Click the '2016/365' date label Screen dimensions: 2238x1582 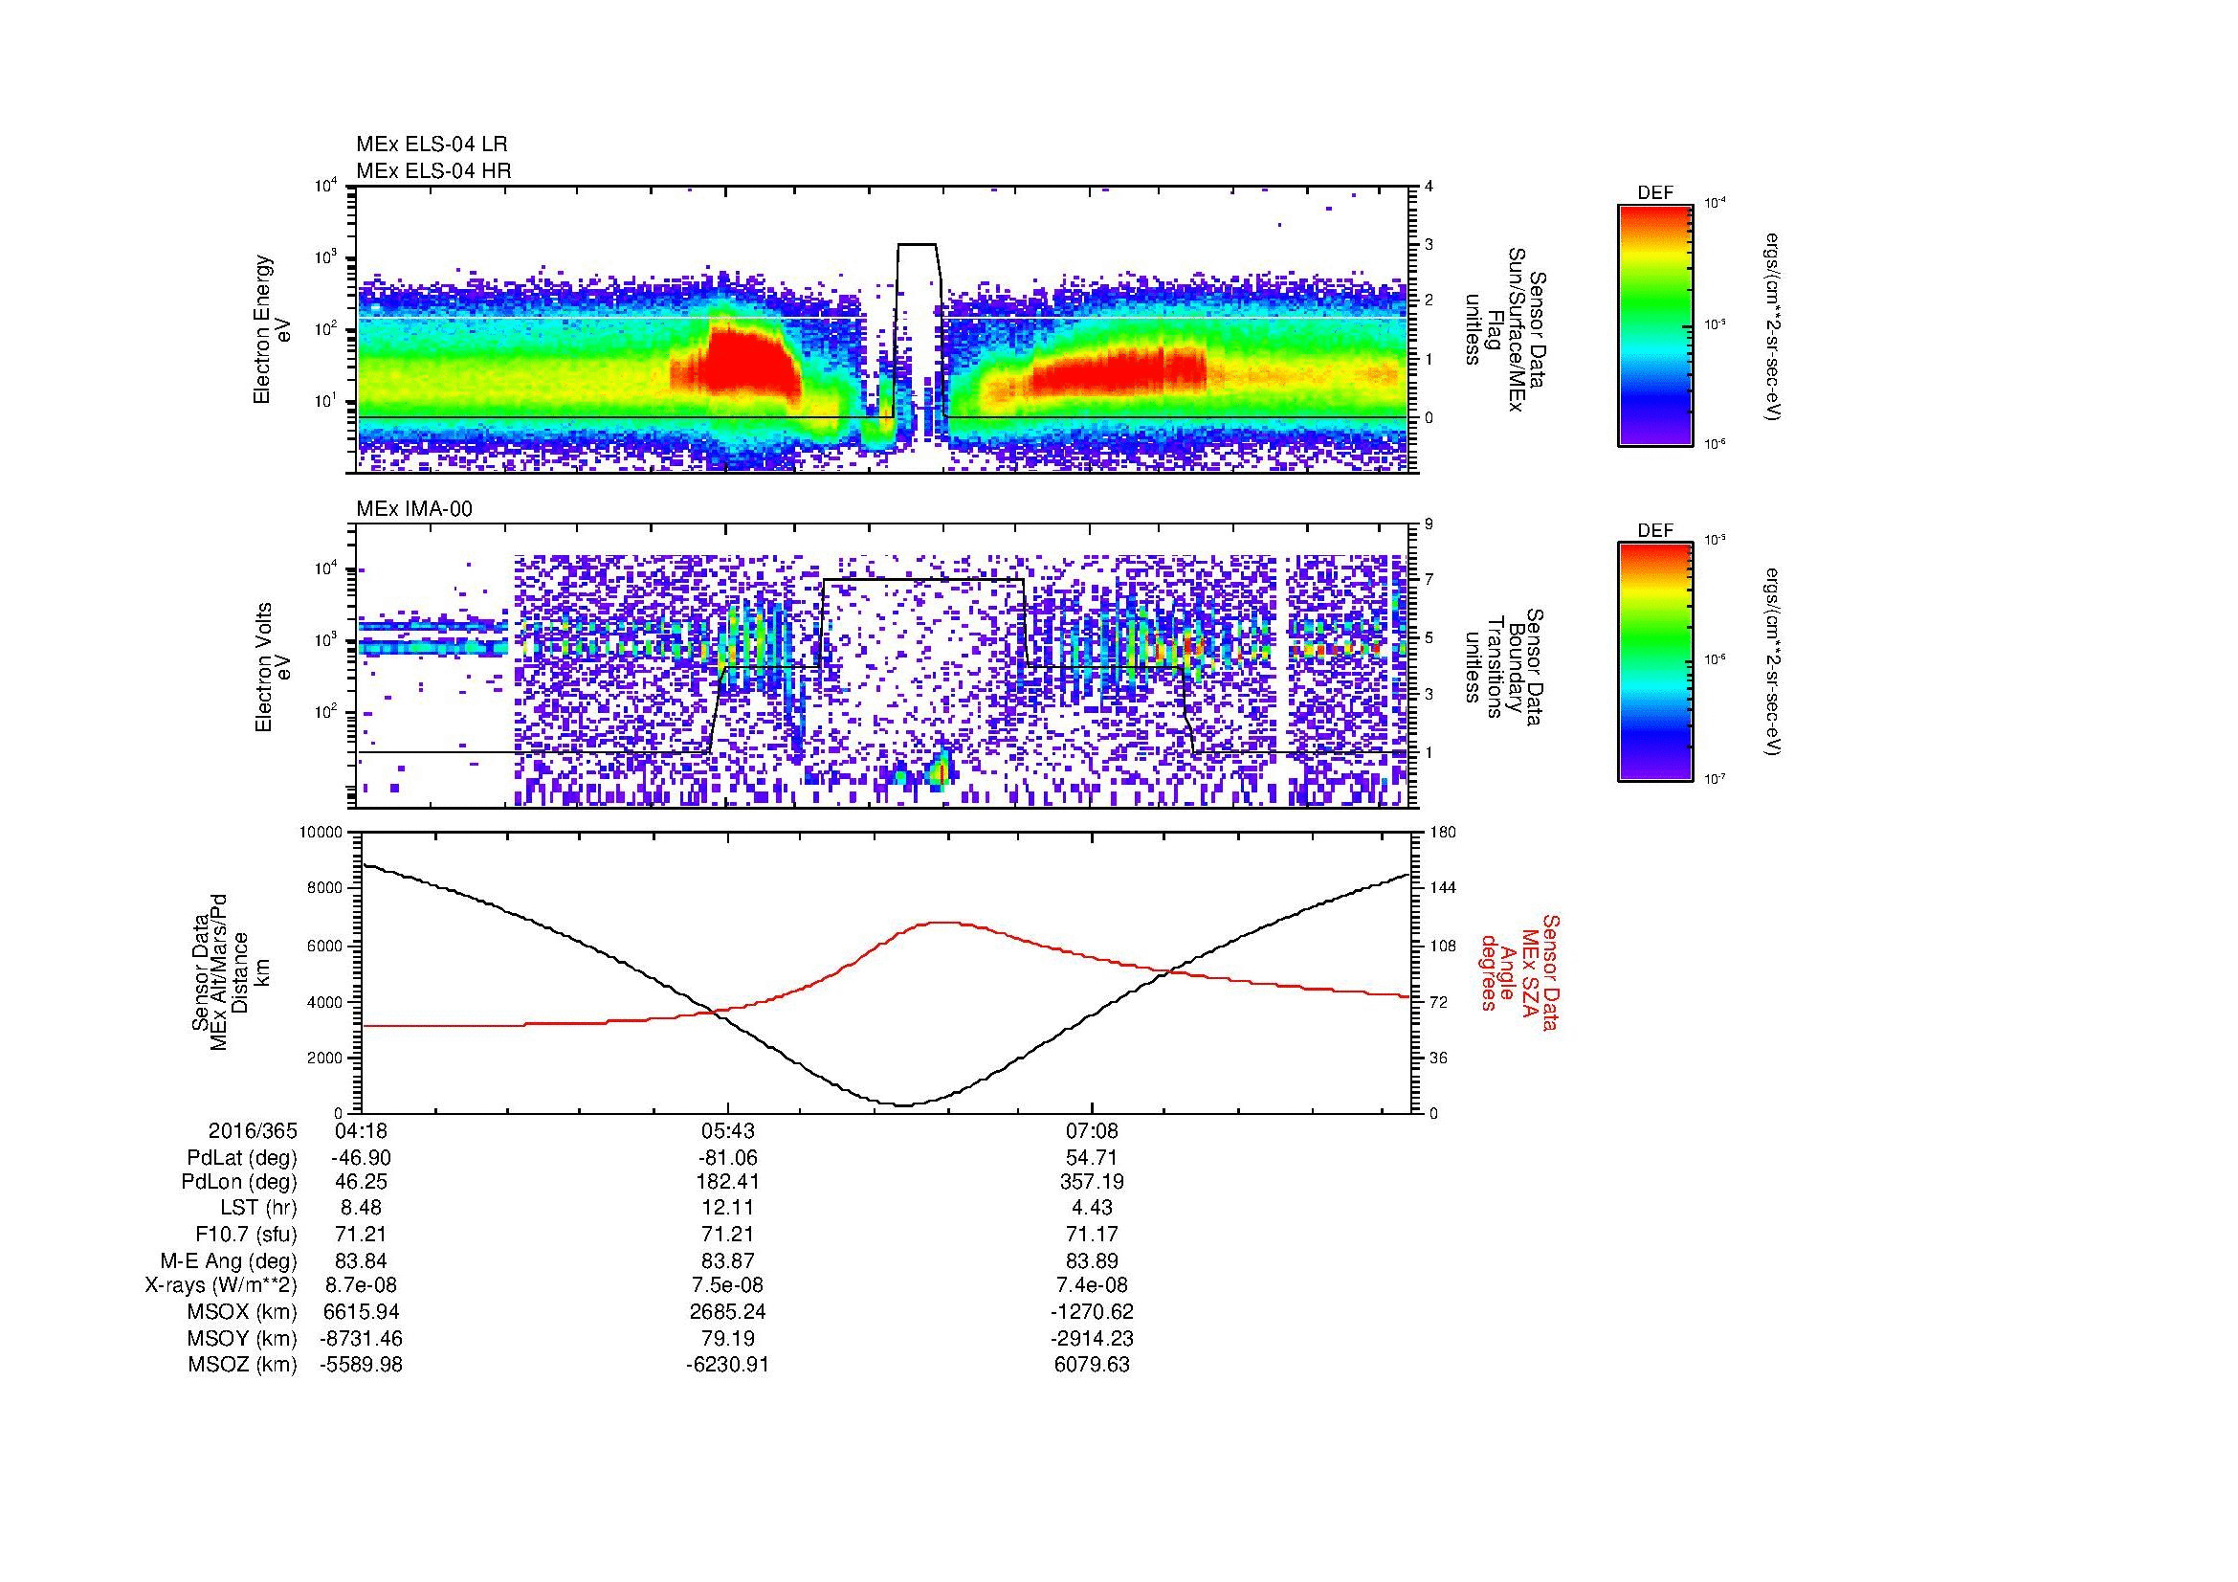pyautogui.click(x=253, y=1130)
